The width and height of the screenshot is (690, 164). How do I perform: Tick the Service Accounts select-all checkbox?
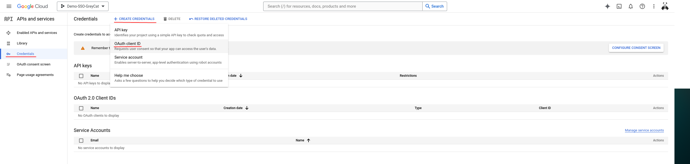81,141
